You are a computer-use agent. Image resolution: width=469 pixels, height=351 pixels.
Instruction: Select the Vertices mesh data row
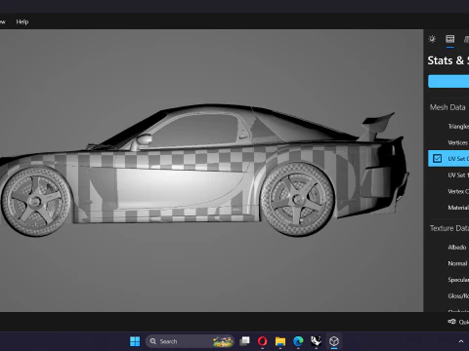448,142
